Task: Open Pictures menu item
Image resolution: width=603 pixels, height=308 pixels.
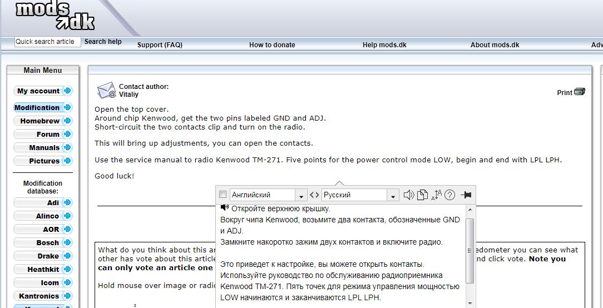Action: point(43,161)
